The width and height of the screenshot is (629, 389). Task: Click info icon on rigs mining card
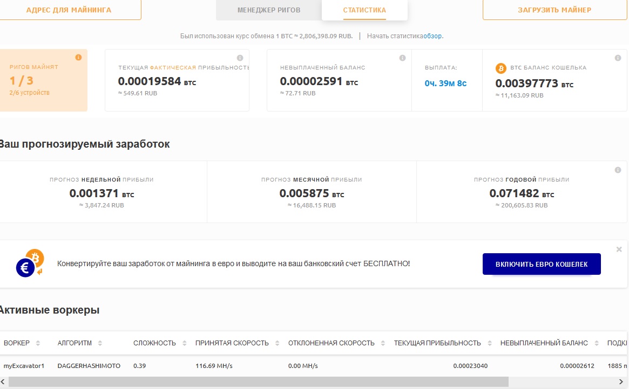pos(79,58)
